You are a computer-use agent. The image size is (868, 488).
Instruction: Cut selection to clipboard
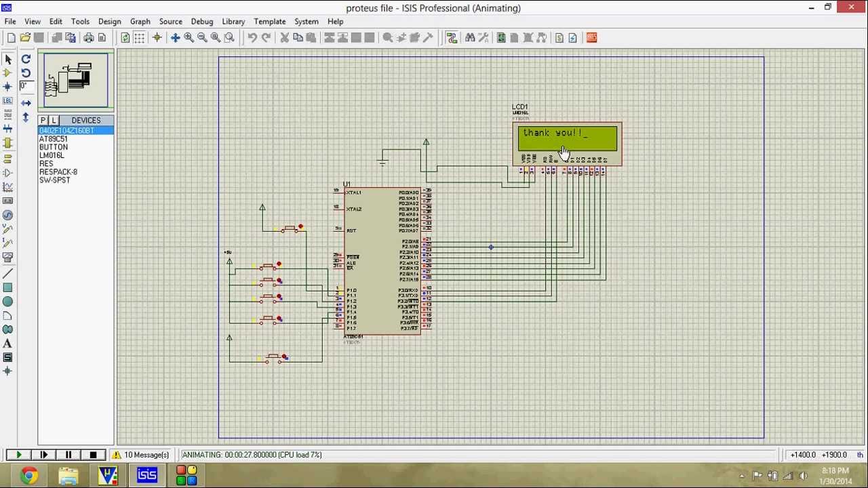[x=284, y=38]
